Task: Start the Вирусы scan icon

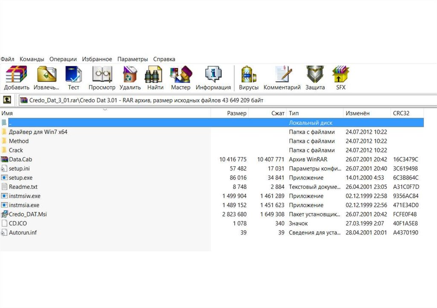Action: tap(248, 74)
